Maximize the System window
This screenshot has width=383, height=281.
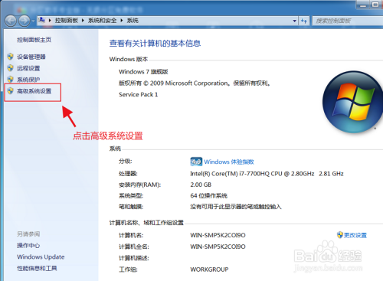pyautogui.click(x=375, y=5)
